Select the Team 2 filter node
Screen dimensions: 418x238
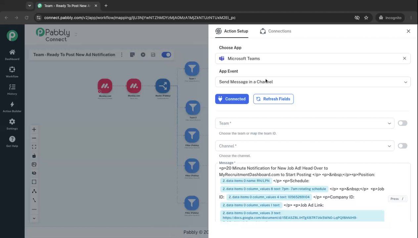pos(193,108)
